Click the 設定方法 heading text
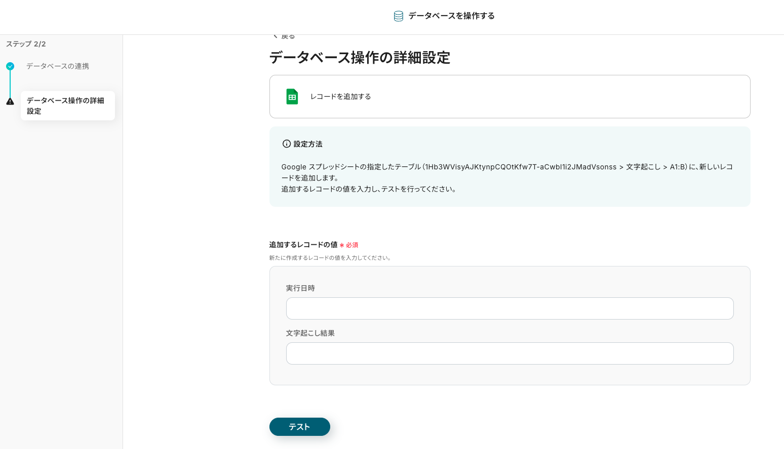784x449 pixels. click(308, 144)
